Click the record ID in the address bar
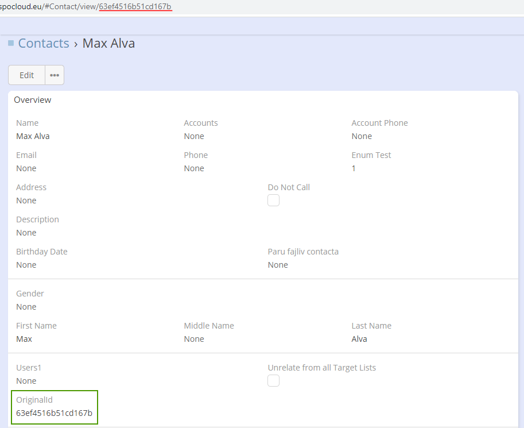The height and width of the screenshot is (428, 524). point(135,6)
